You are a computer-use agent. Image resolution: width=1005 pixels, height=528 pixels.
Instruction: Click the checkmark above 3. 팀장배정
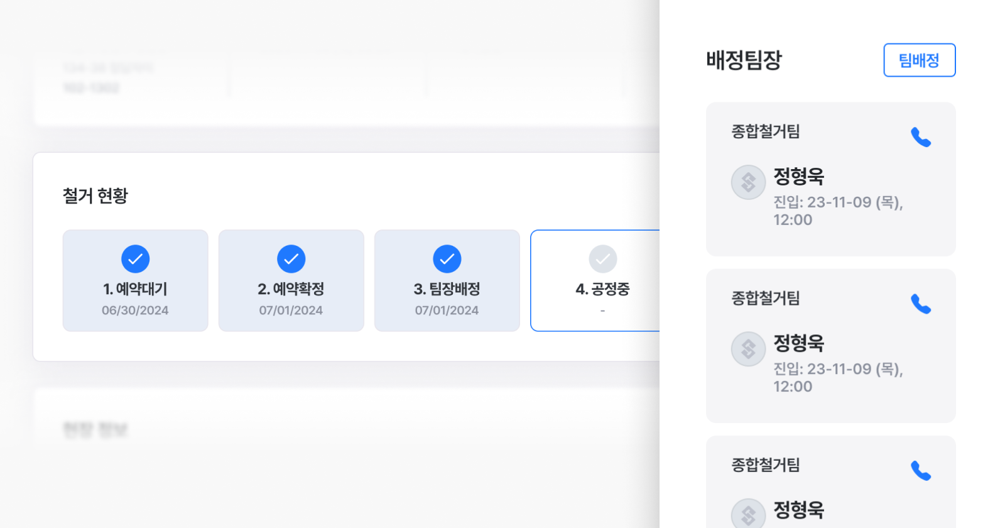[447, 259]
